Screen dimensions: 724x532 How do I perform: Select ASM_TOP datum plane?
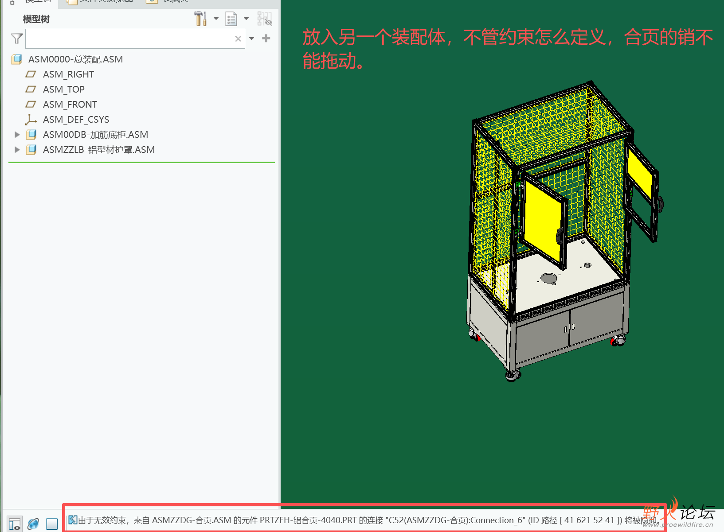64,89
